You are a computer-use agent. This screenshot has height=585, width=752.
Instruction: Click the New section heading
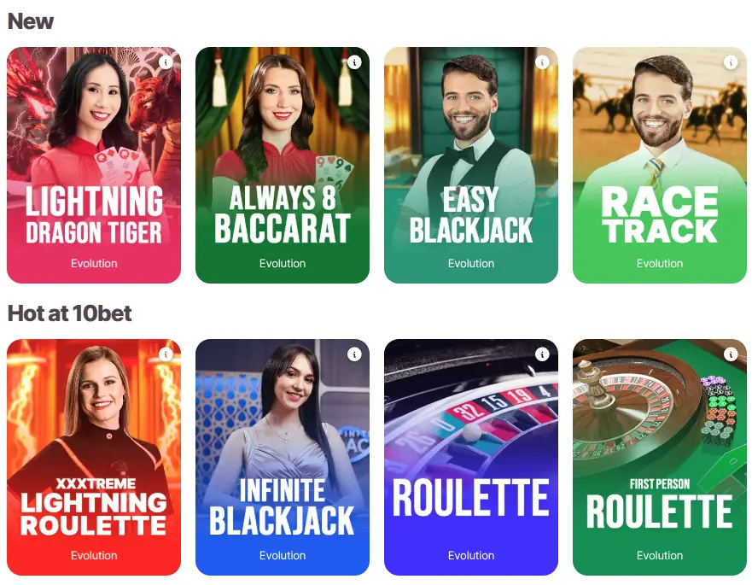tap(31, 21)
